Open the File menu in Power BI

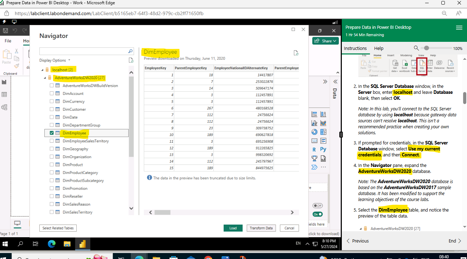8,41
